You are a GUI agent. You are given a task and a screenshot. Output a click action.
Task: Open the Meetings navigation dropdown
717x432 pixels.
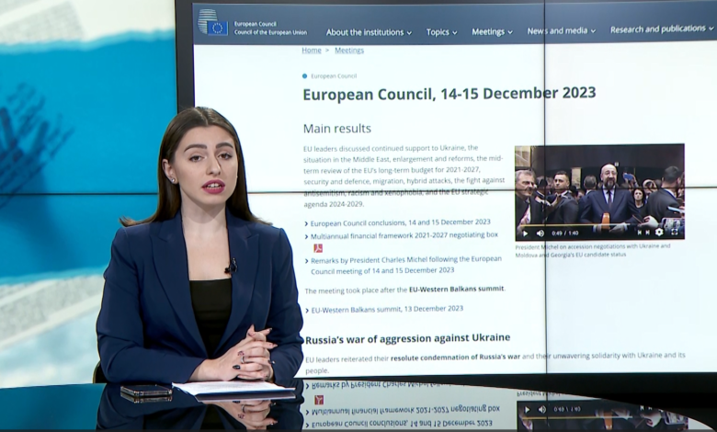click(492, 31)
